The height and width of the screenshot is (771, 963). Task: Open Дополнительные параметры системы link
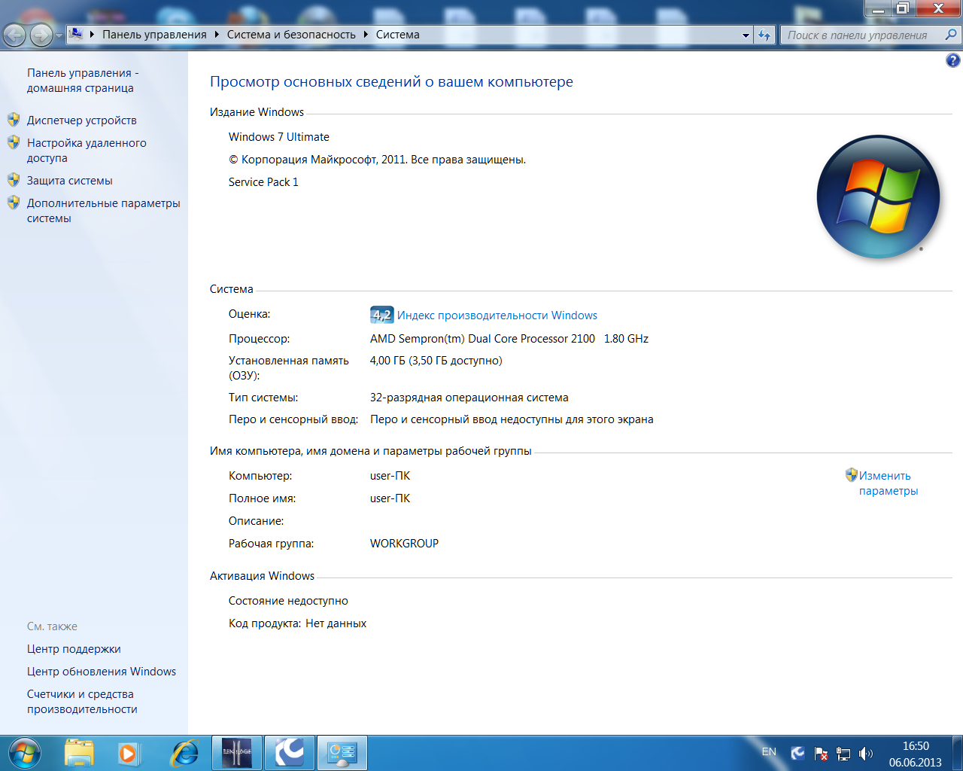(x=104, y=211)
